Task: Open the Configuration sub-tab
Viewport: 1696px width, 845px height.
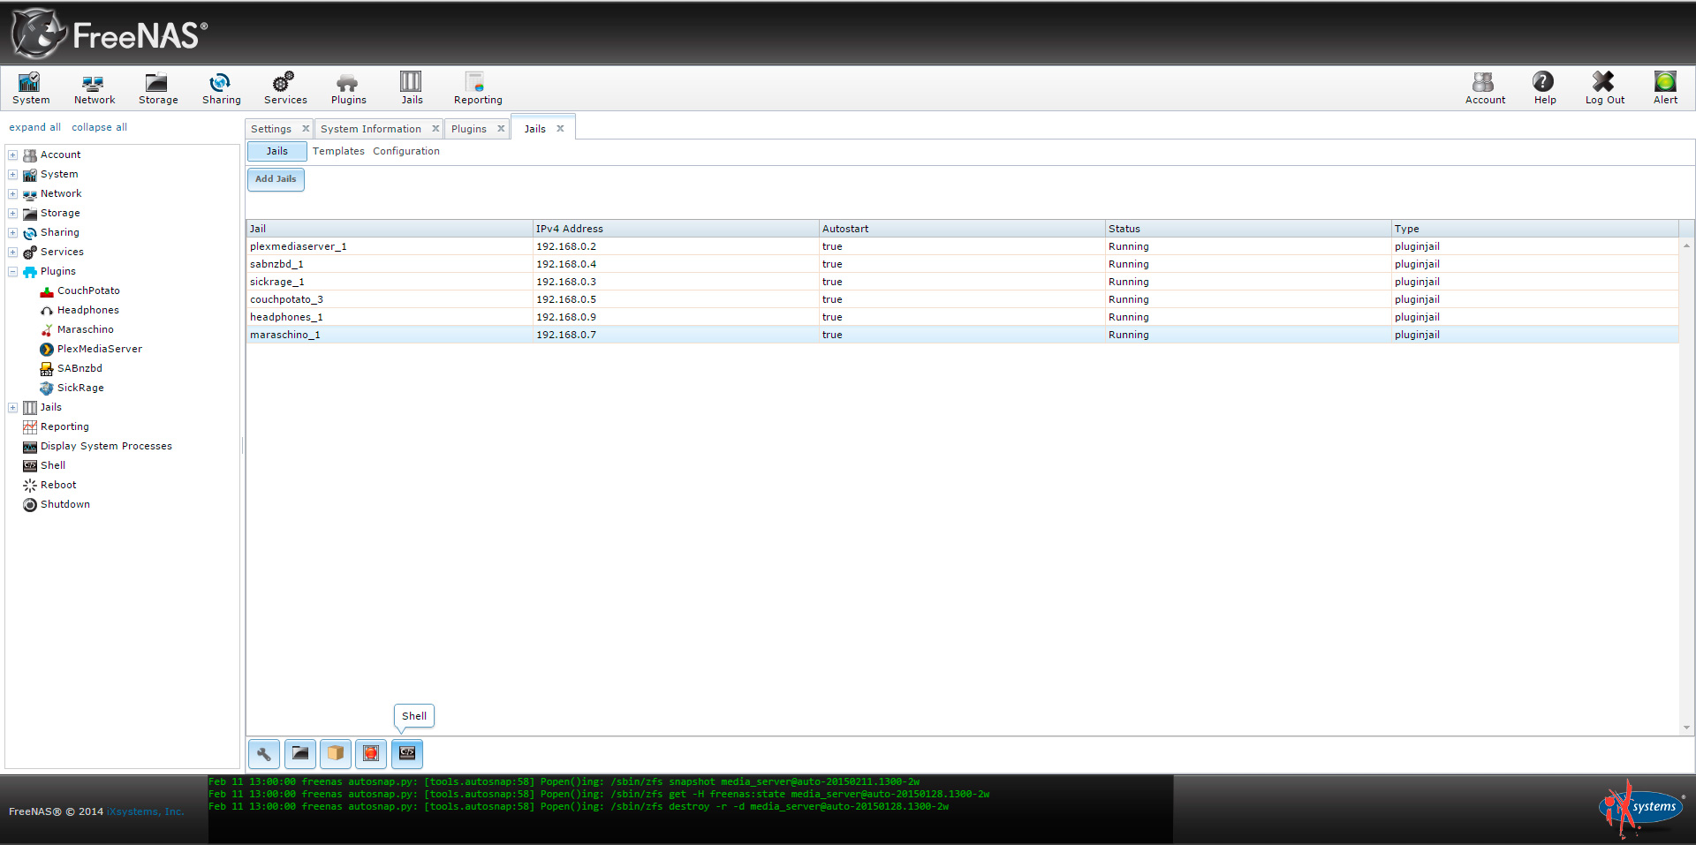Action: (x=406, y=151)
